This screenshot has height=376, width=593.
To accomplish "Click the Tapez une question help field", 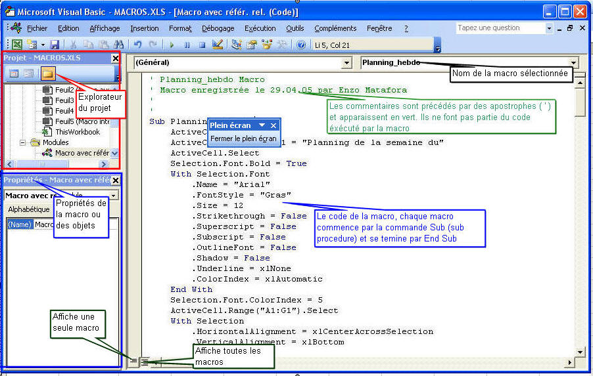I will click(501, 28).
